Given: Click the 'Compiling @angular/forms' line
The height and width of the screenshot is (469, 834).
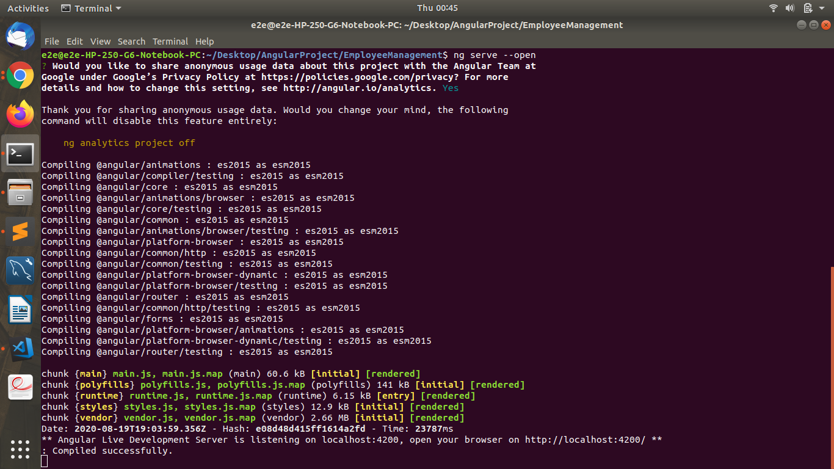Looking at the screenshot, I should click(162, 319).
